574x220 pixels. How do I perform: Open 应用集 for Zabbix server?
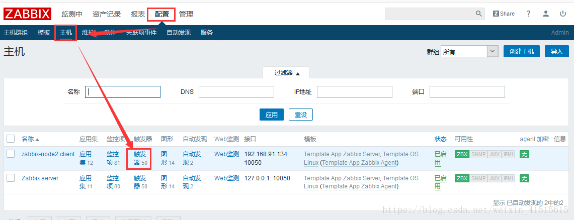(x=87, y=182)
